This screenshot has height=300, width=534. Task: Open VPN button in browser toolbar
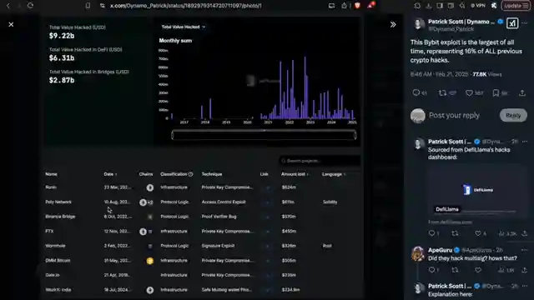click(x=478, y=6)
